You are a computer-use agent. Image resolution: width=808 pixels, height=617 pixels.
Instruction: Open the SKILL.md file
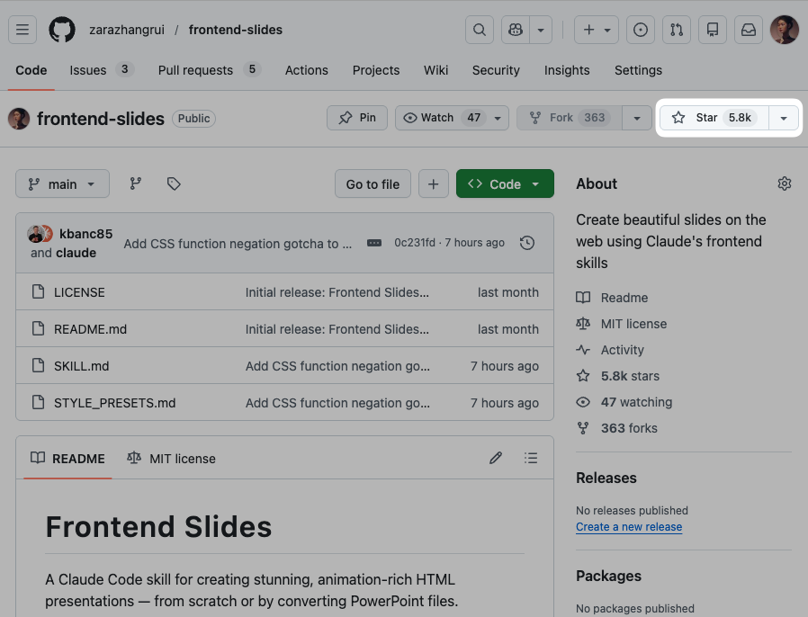pos(81,366)
